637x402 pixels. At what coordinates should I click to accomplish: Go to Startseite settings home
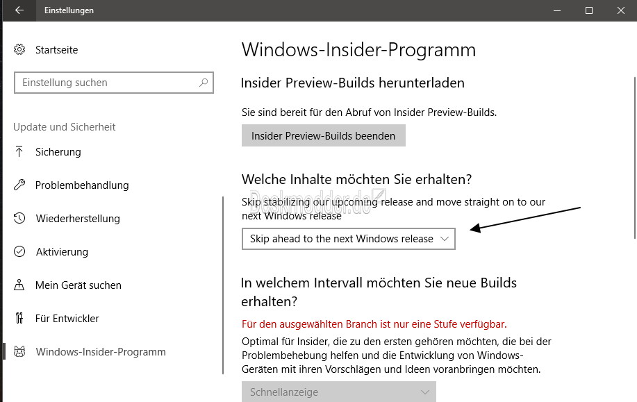pyautogui.click(x=56, y=50)
